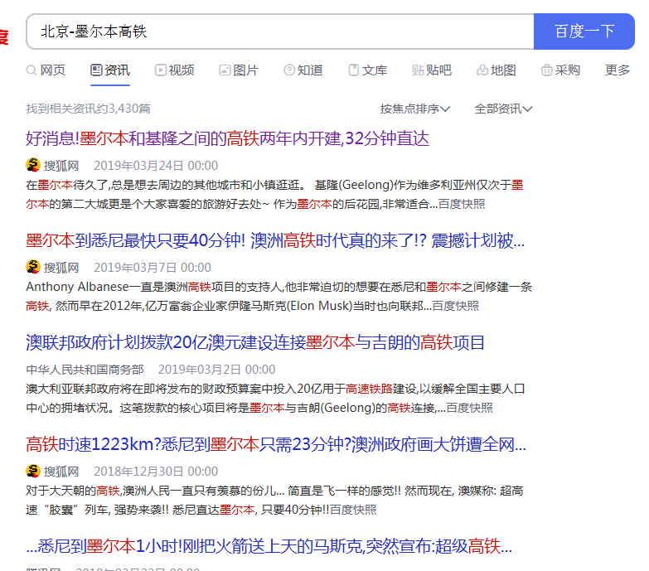Screen dimensions: 649x571
Task: Click the play icon beside 视频
Action: 160,70
